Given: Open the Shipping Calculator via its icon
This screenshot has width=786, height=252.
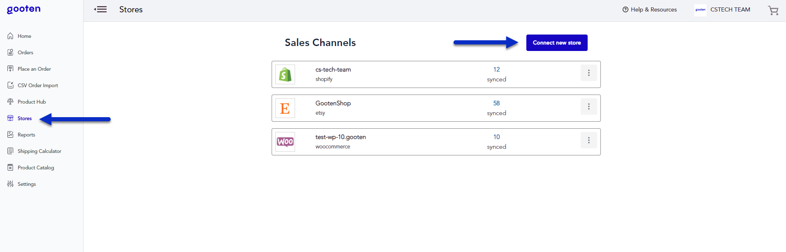Looking at the screenshot, I should (10, 151).
